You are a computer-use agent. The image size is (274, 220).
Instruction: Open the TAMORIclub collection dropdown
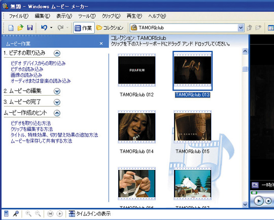click(241, 28)
